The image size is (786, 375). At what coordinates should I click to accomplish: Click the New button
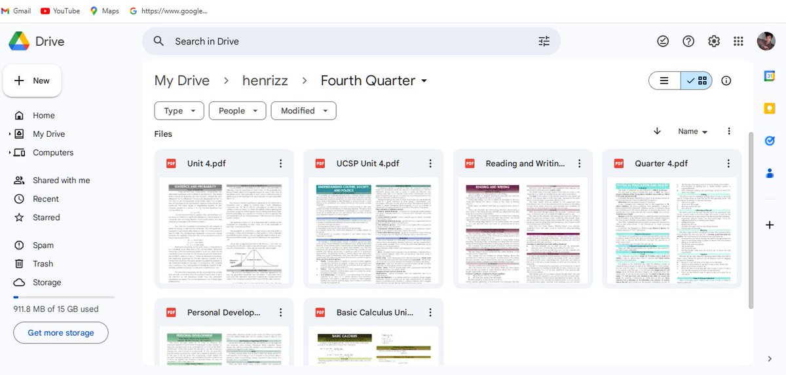click(x=32, y=80)
